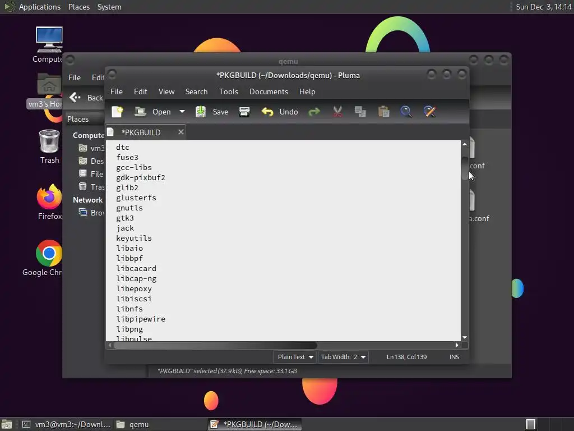574x431 pixels.
Task: Close the *PKGBUILD tab
Action: 181,132
